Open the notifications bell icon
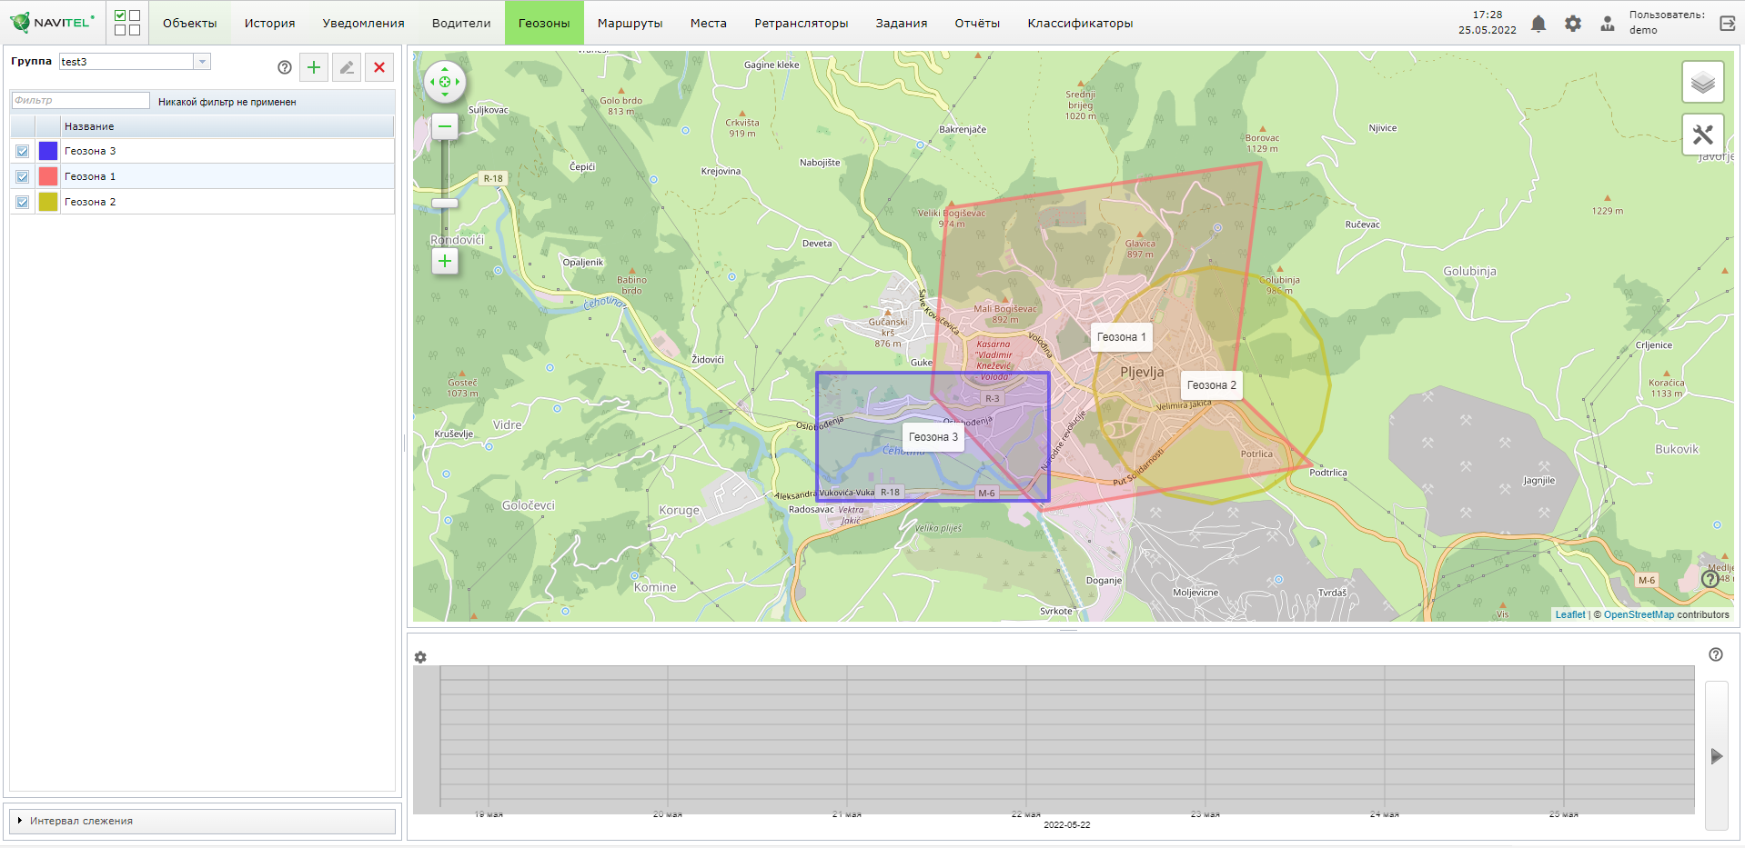The height and width of the screenshot is (848, 1745). pyautogui.click(x=1538, y=24)
